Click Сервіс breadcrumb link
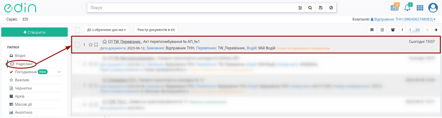The height and width of the screenshot is (118, 442). click(x=12, y=20)
